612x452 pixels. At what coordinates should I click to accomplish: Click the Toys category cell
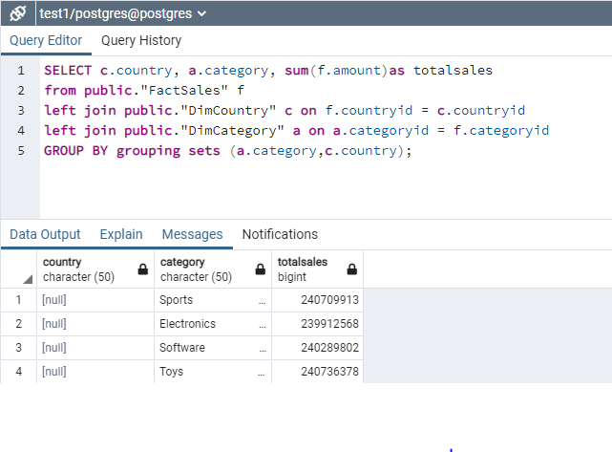click(x=213, y=371)
